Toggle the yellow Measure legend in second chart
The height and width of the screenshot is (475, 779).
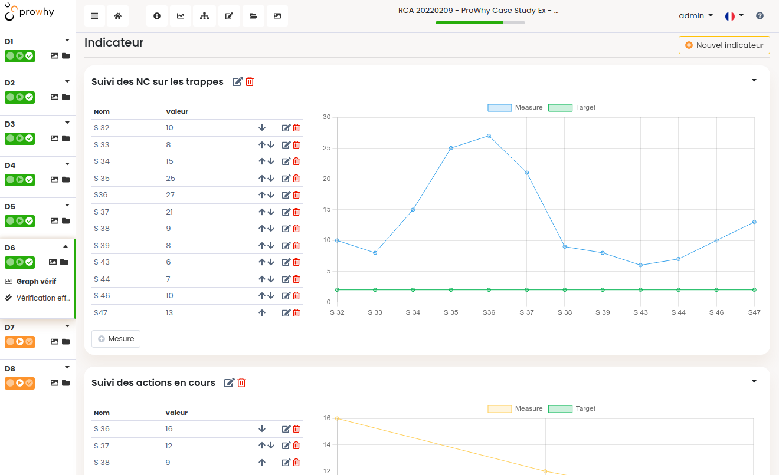click(x=515, y=409)
